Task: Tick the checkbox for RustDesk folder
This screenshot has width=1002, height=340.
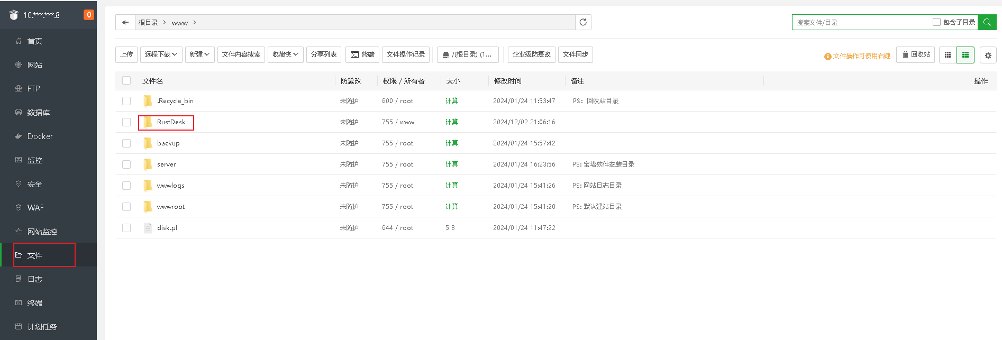Action: tap(126, 122)
